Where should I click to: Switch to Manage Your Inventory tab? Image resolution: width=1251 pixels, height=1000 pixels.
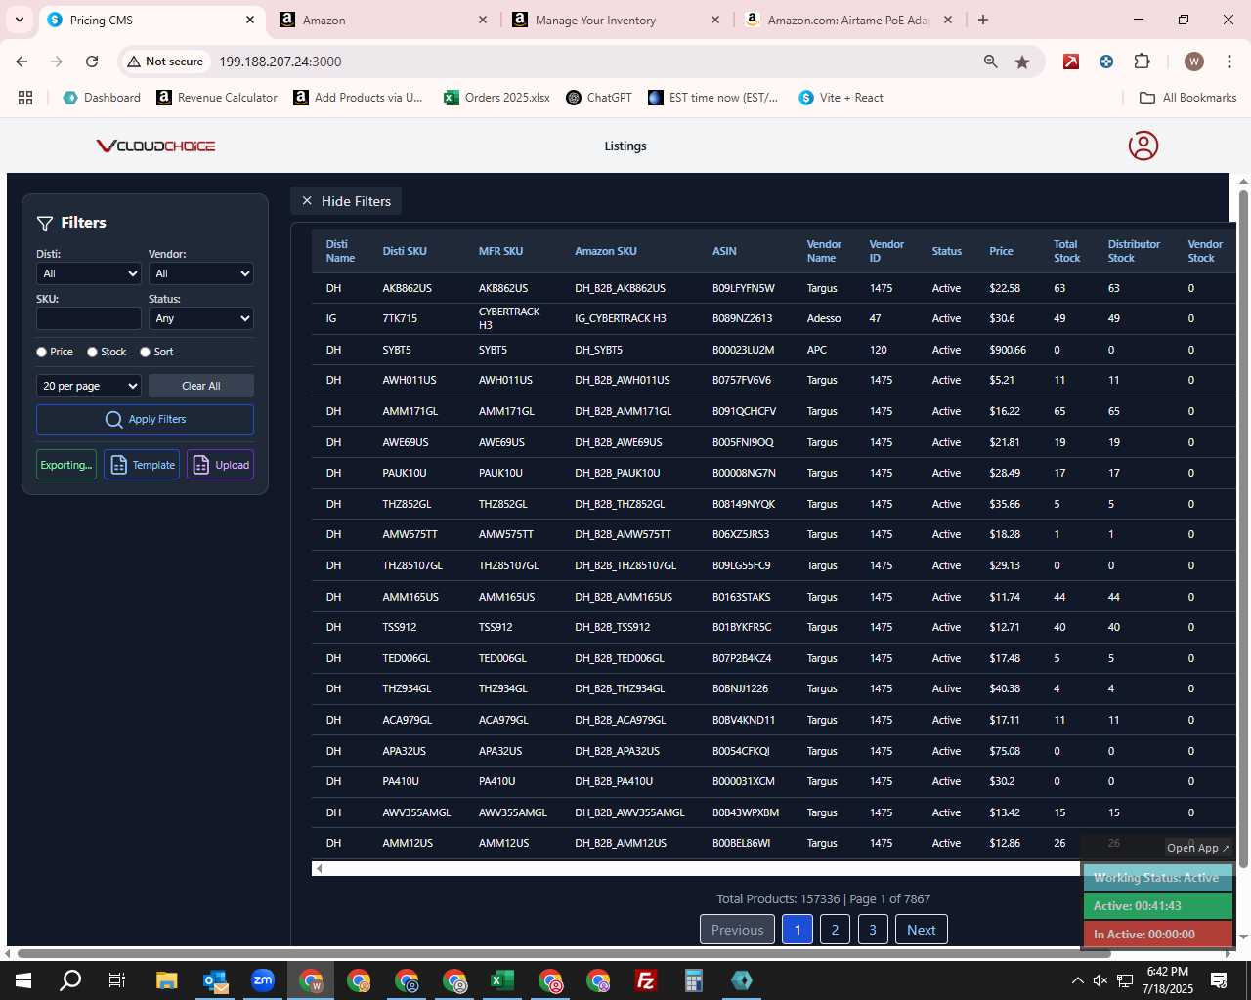pyautogui.click(x=616, y=20)
